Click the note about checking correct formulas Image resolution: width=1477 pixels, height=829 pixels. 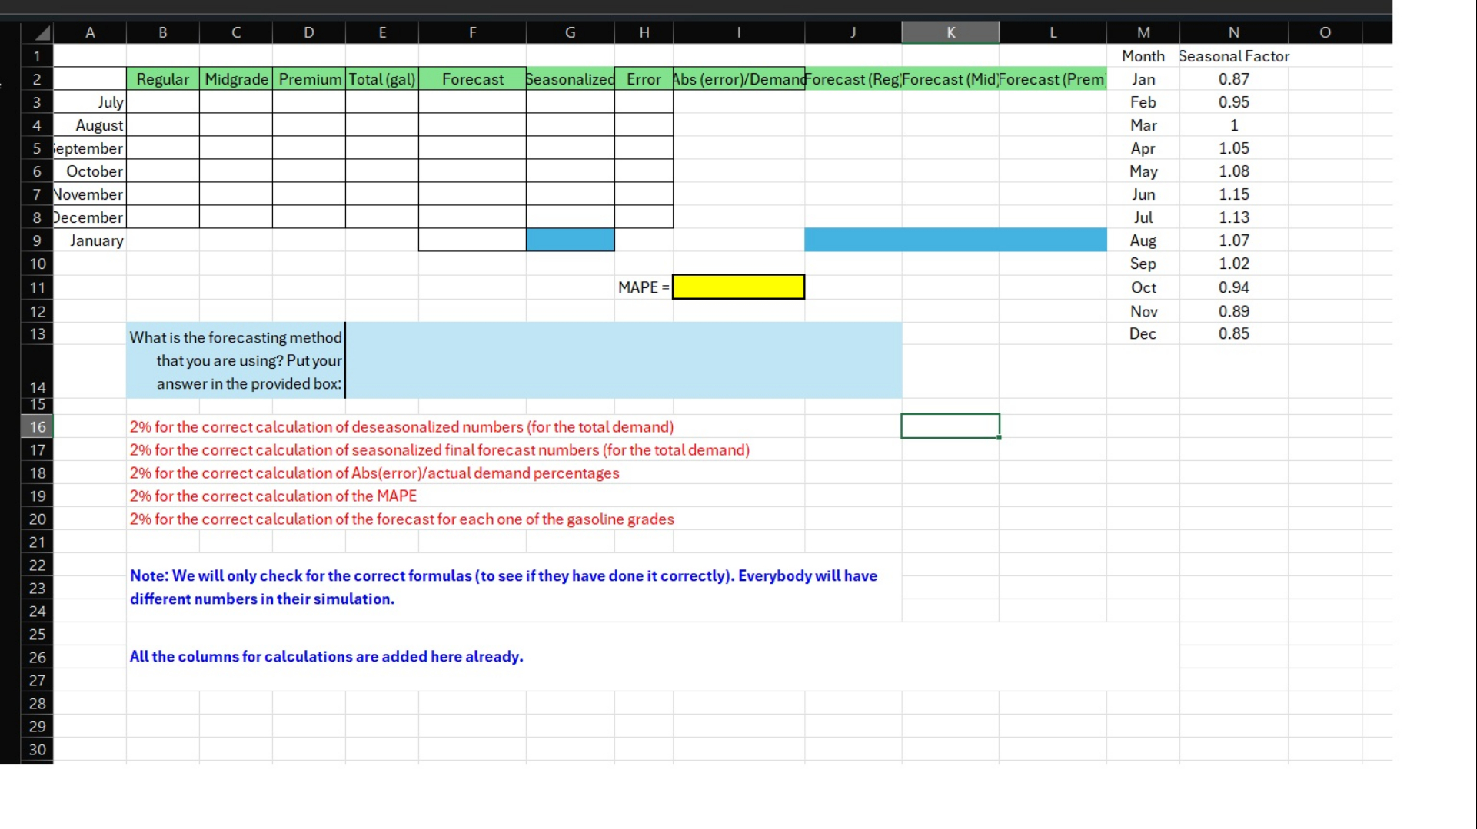tap(504, 587)
